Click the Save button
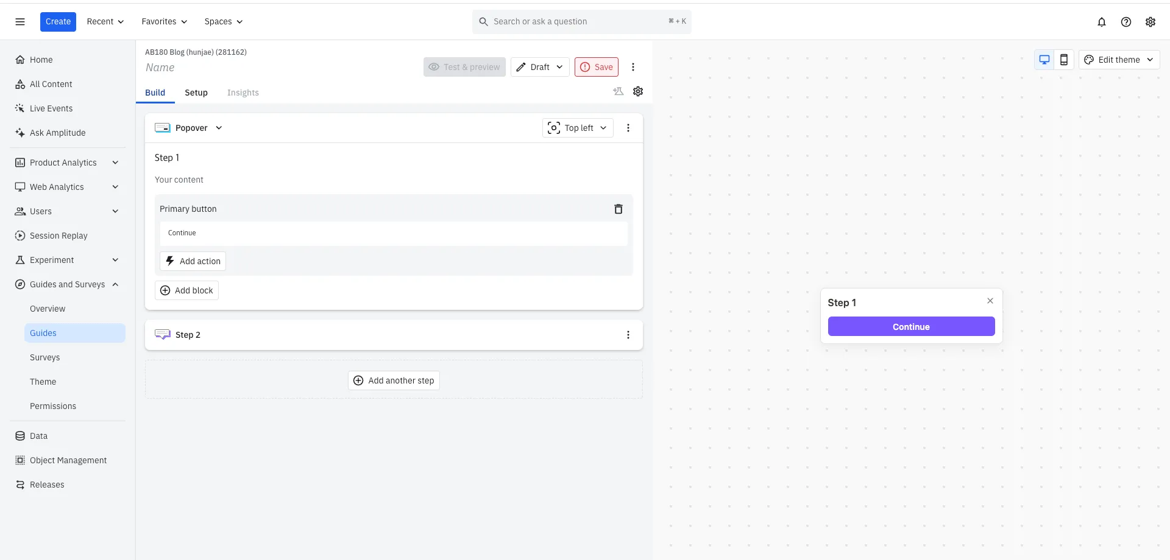Viewport: 1170px width, 560px height. 597,67
